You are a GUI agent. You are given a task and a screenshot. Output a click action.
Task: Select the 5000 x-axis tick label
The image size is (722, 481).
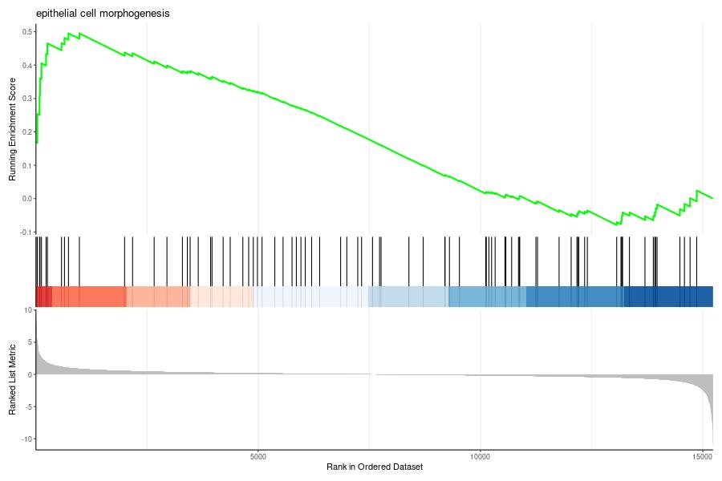click(x=258, y=457)
